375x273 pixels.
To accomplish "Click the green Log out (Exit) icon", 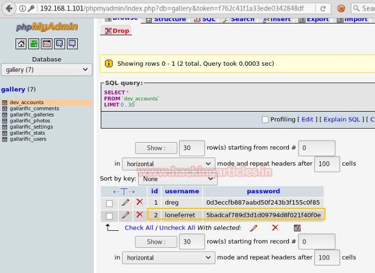I will click(x=34, y=44).
